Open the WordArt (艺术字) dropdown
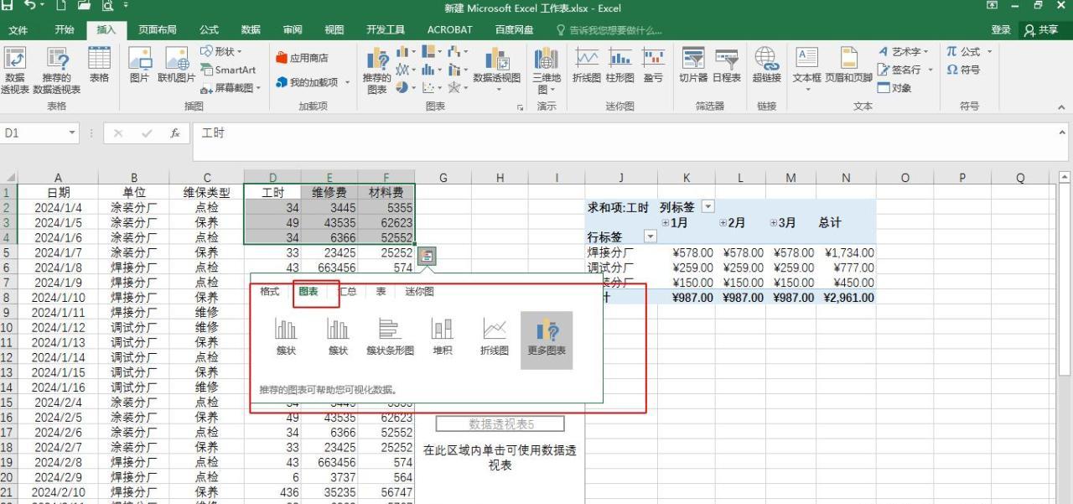The height and width of the screenshot is (504, 1073). [x=905, y=51]
